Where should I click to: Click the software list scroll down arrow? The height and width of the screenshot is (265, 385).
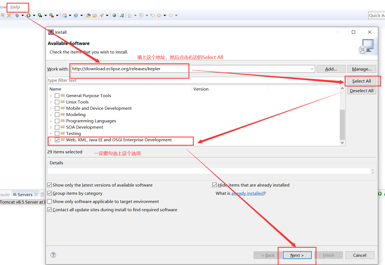[x=342, y=143]
